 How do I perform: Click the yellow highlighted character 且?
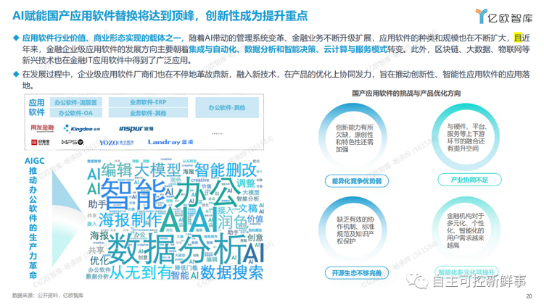518,36
